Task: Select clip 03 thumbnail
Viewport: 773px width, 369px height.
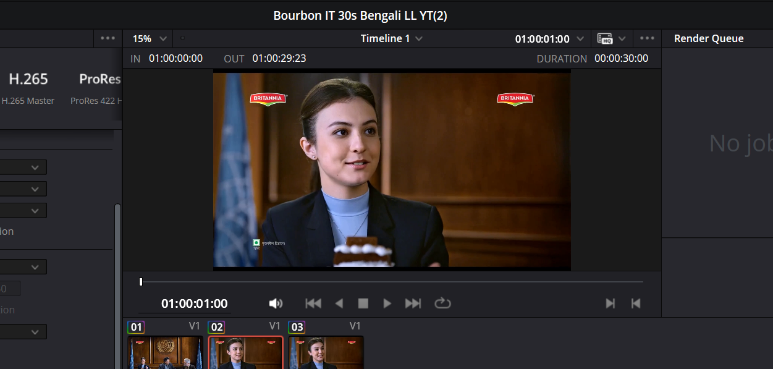Action: coord(326,353)
